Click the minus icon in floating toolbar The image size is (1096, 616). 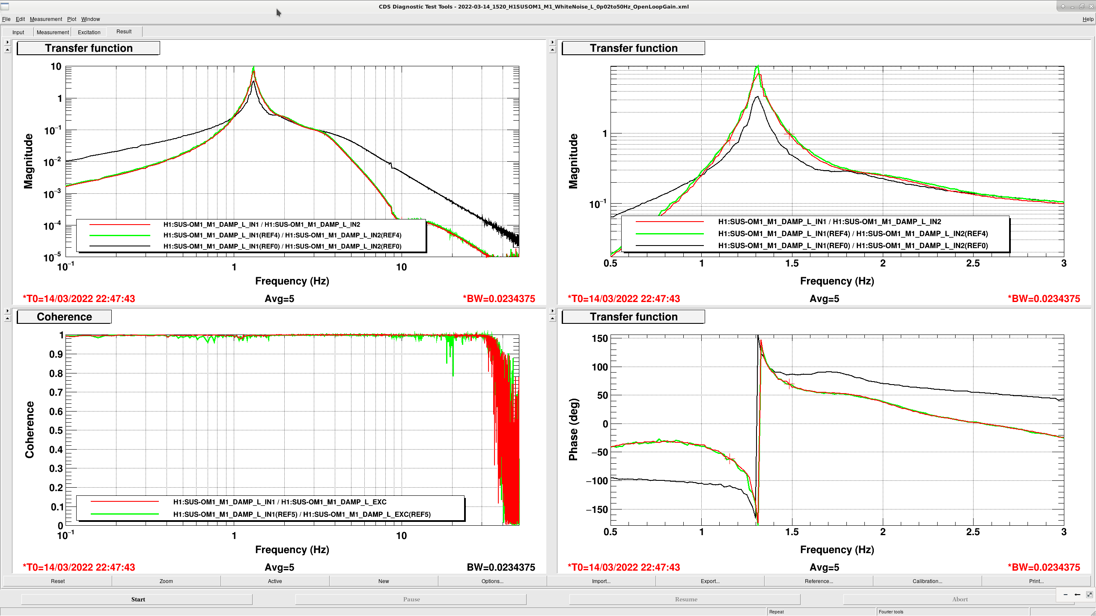1066,595
